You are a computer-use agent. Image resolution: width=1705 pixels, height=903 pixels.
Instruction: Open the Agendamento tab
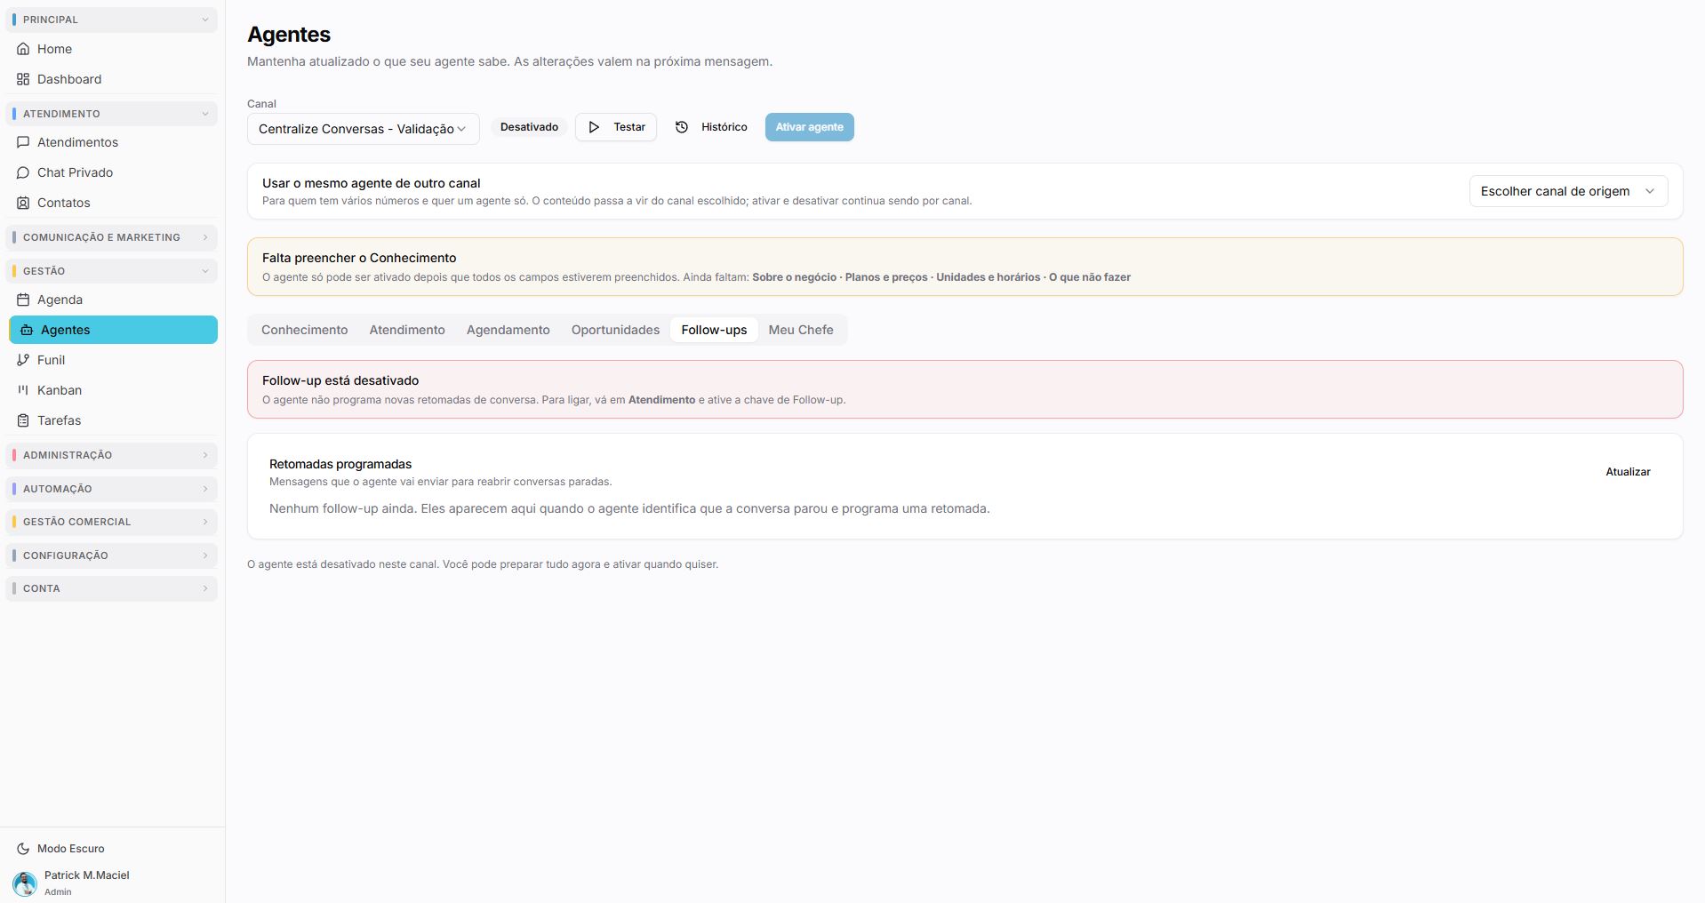(x=508, y=330)
